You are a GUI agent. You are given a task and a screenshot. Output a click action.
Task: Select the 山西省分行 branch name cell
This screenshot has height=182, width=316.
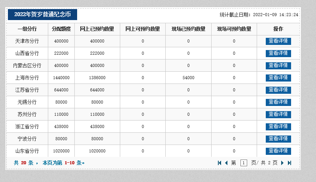click(27, 53)
